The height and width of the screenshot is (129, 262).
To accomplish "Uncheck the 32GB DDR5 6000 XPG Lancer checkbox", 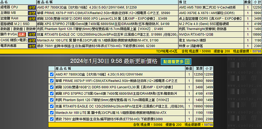I will [52, 87].
